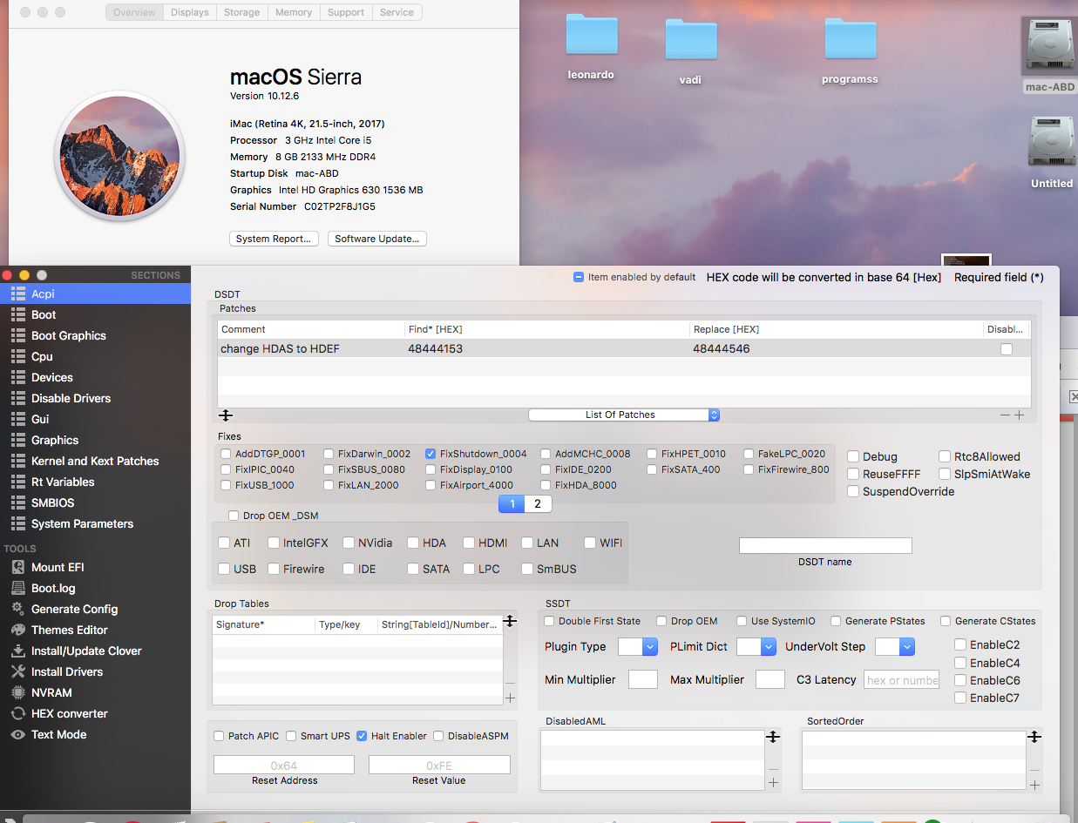Select page 2 of the Fixes
Viewport: 1078px width, 823px height.
click(x=538, y=503)
